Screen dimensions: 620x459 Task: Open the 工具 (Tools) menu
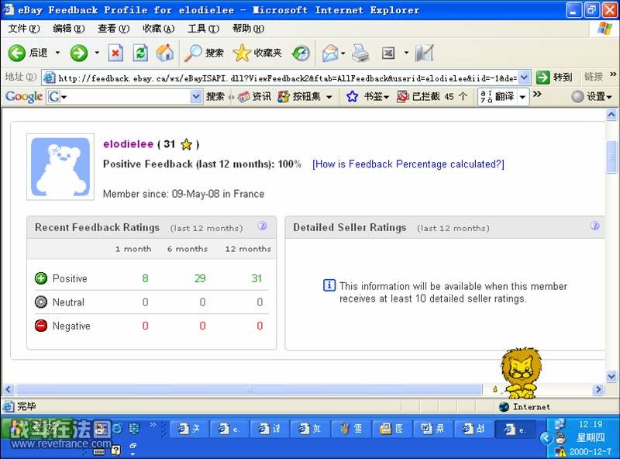point(203,29)
